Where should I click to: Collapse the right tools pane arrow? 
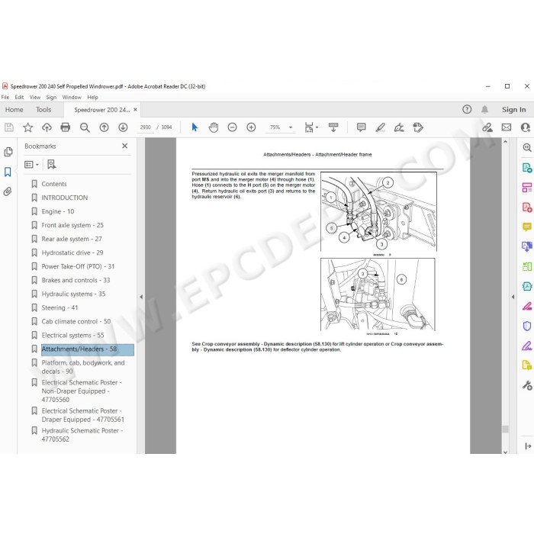[x=513, y=297]
